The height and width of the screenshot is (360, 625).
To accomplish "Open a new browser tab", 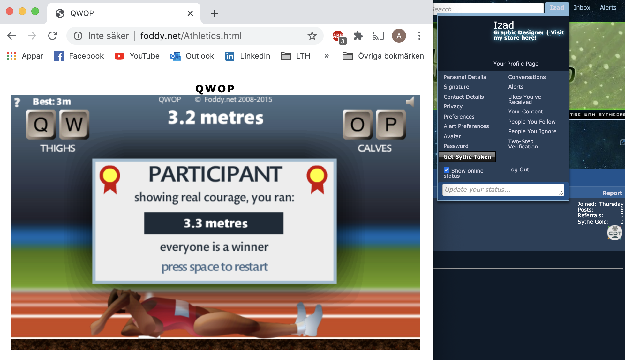I will 215,13.
